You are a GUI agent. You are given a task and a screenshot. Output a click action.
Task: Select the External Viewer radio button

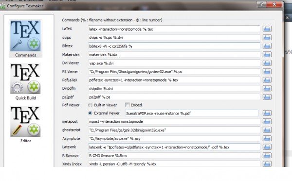click(90, 113)
